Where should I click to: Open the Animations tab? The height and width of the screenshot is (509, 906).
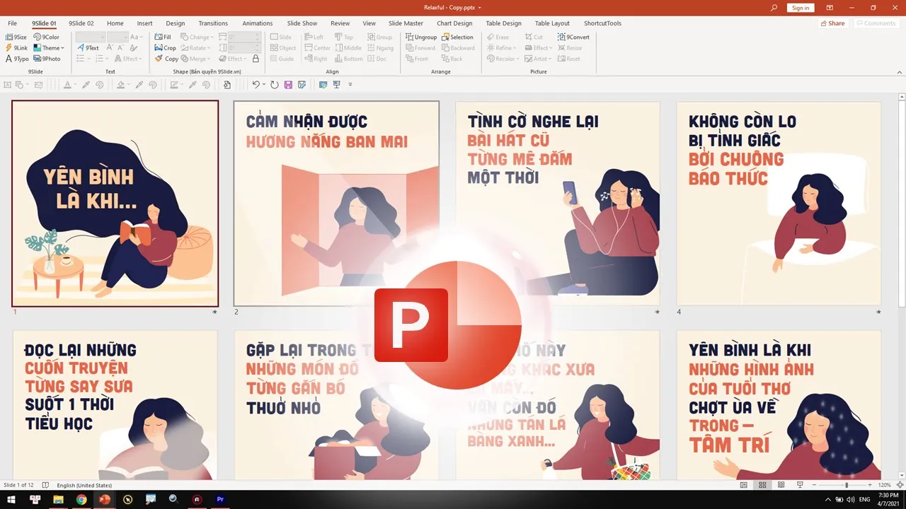pos(258,23)
